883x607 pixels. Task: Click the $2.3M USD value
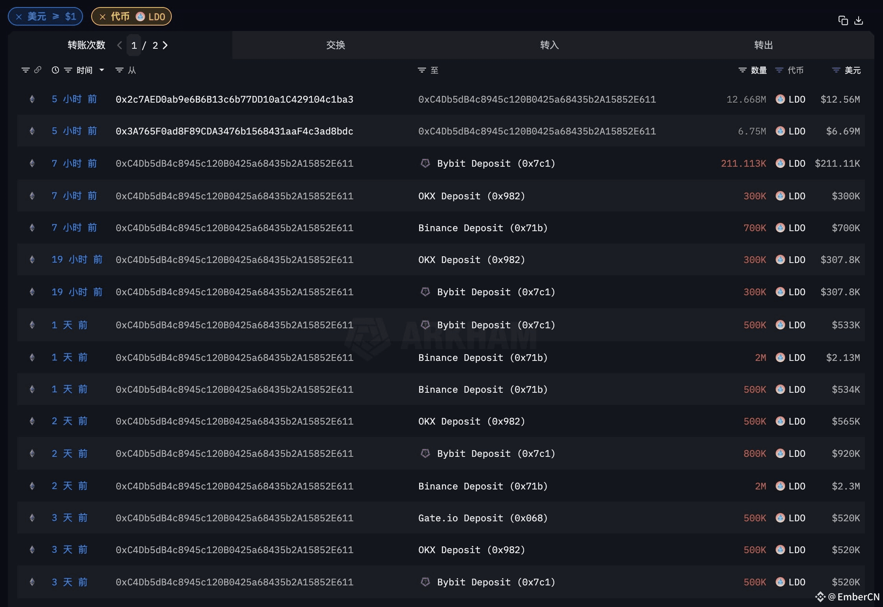coord(846,486)
